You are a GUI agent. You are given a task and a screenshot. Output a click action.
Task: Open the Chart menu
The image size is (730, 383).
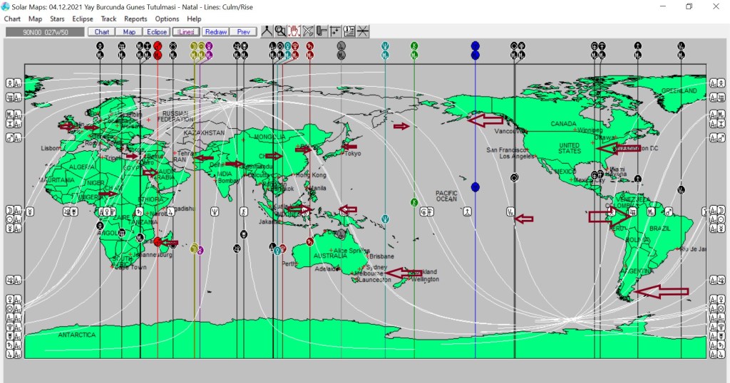(x=12, y=19)
